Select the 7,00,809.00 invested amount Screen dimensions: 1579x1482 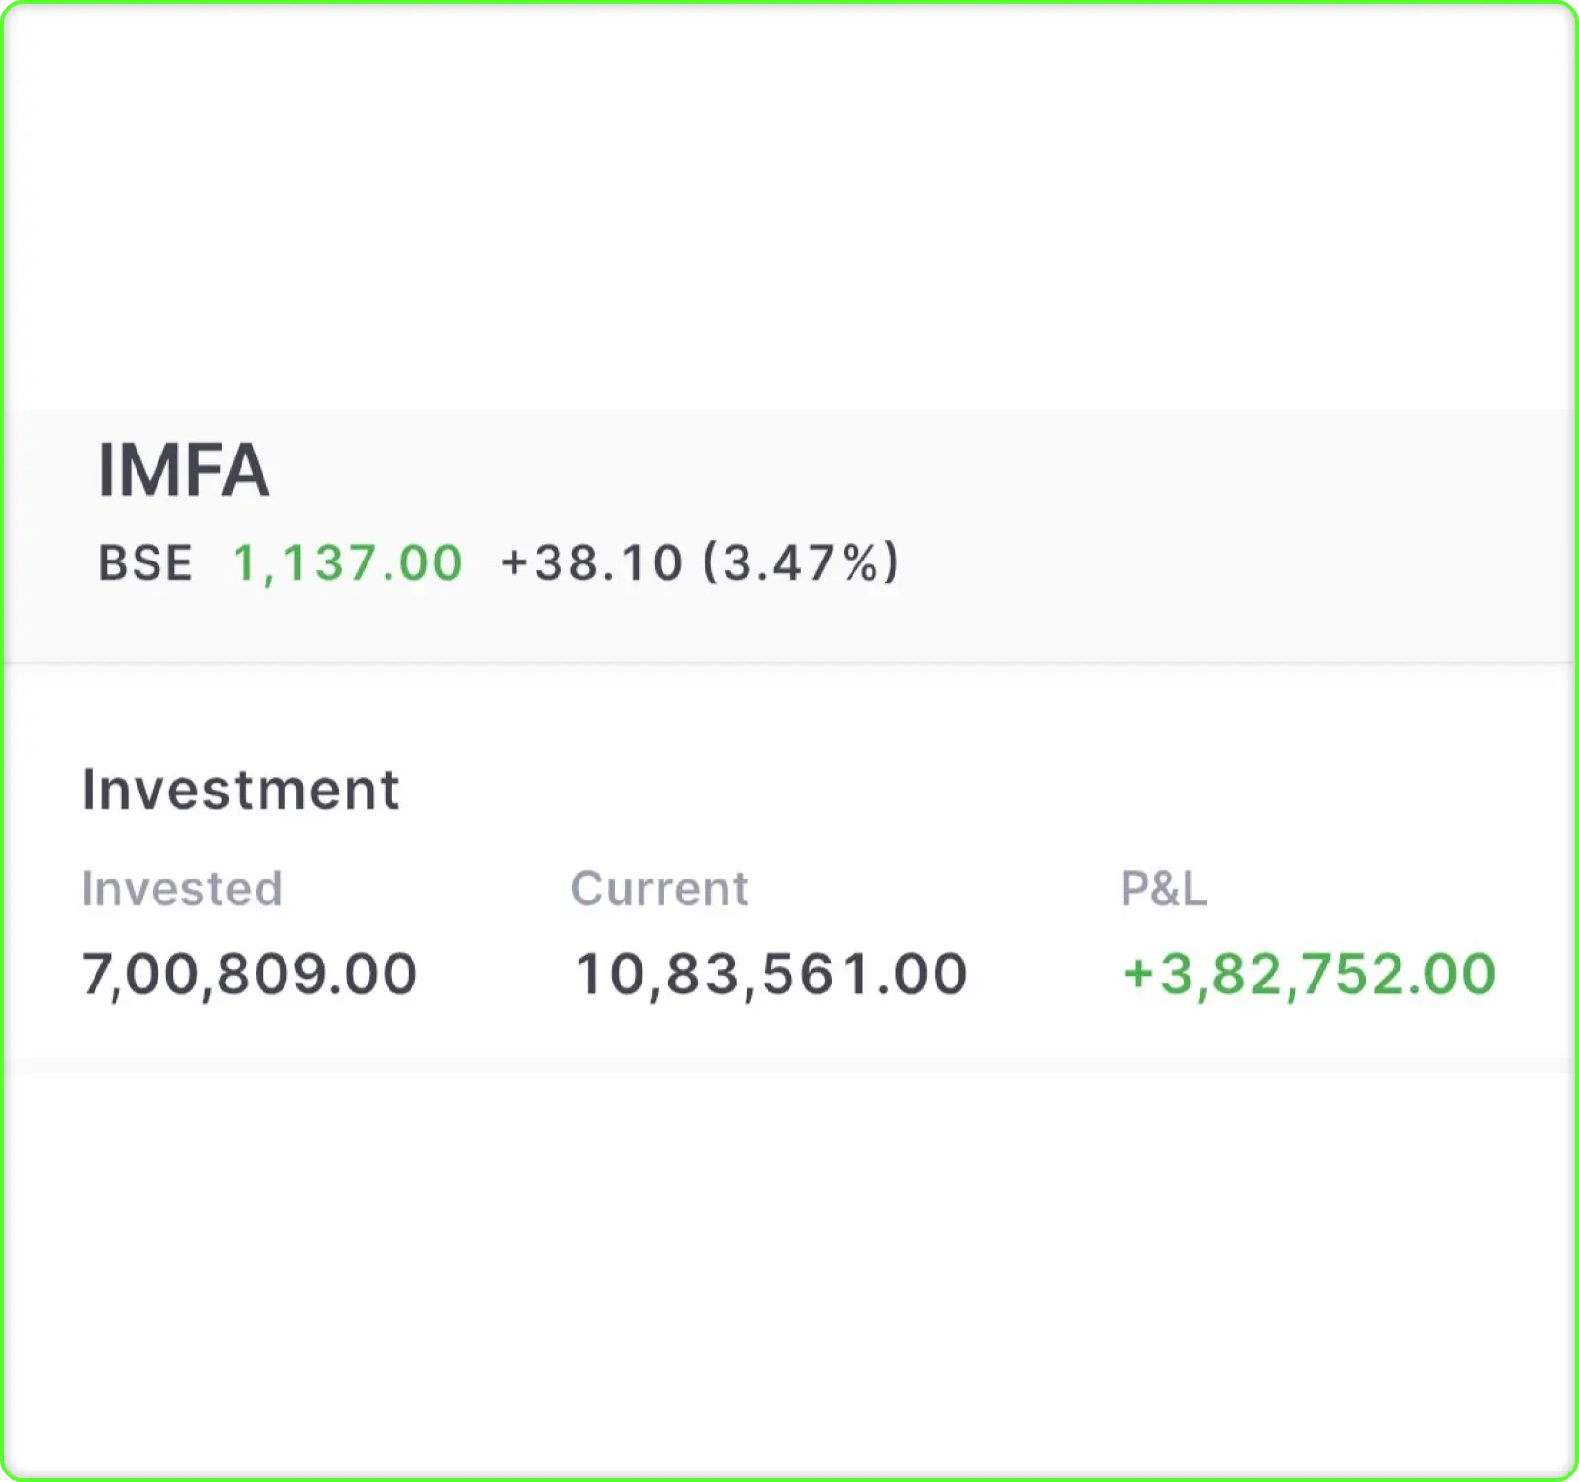coord(250,974)
